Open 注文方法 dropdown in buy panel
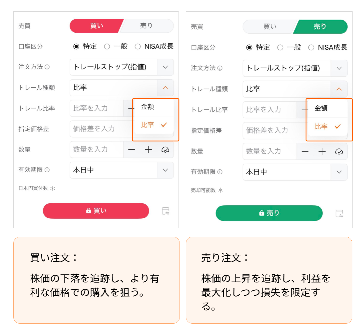This screenshot has height=335, width=360. pos(165,67)
